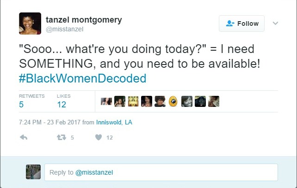The width and height of the screenshot is (297, 188).
Task: Click the last liker avatar in the row
Action: 213,101
